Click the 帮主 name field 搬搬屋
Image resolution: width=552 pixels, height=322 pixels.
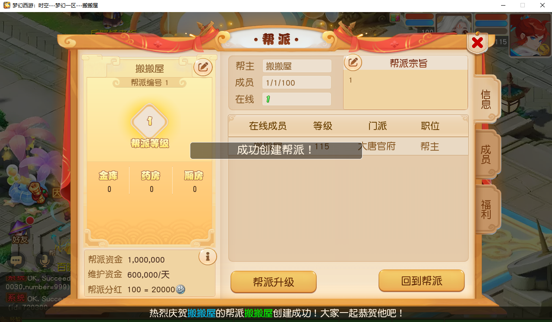[x=297, y=66]
